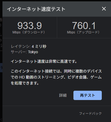Select the 760.1 upload speed value
The height and width of the screenshot is (122, 111).
(x=84, y=26)
